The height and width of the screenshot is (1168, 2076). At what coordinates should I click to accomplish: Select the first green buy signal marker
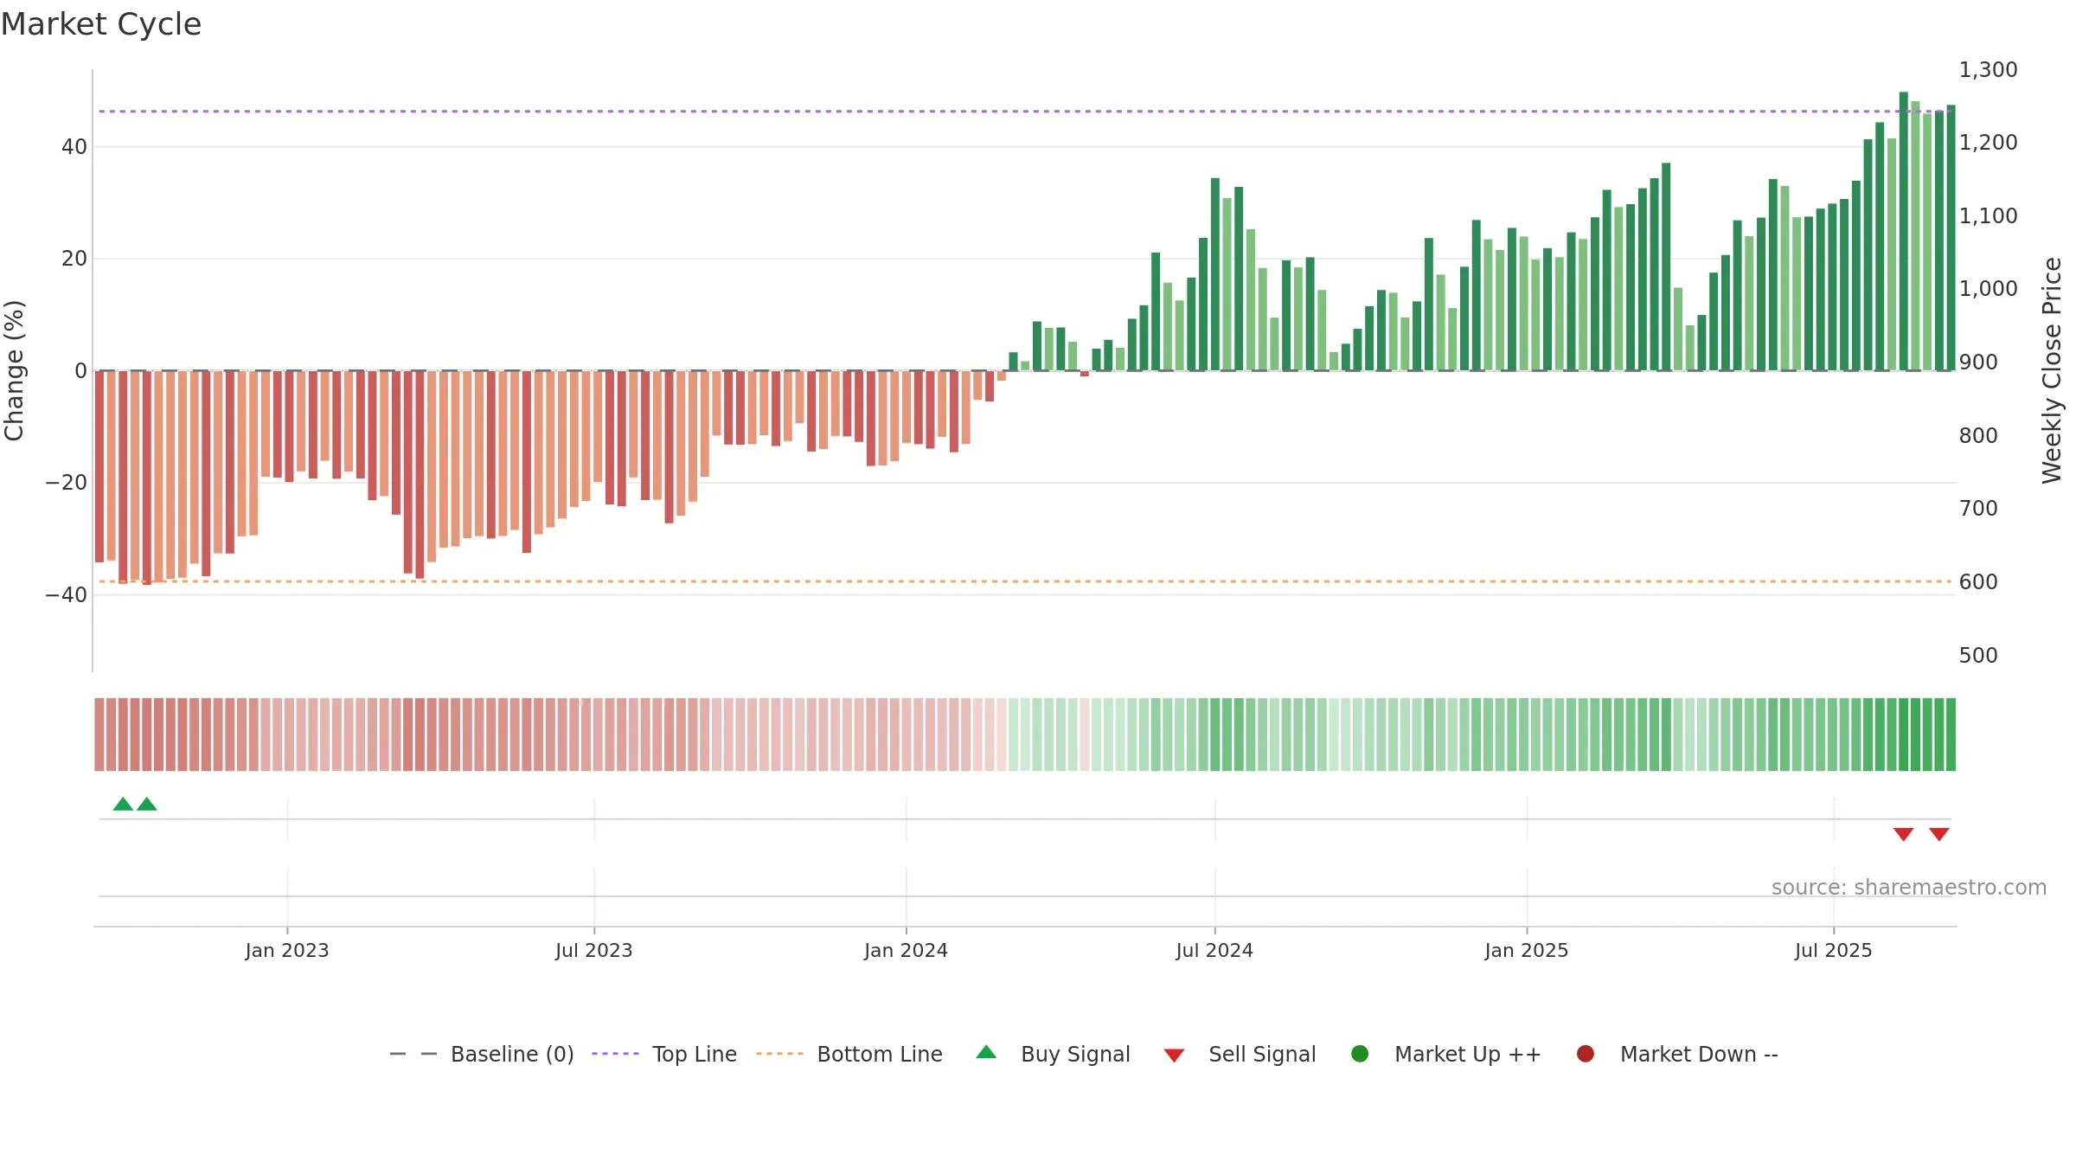(x=123, y=804)
